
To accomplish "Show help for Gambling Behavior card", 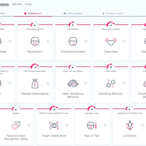I will coord(124,83).
